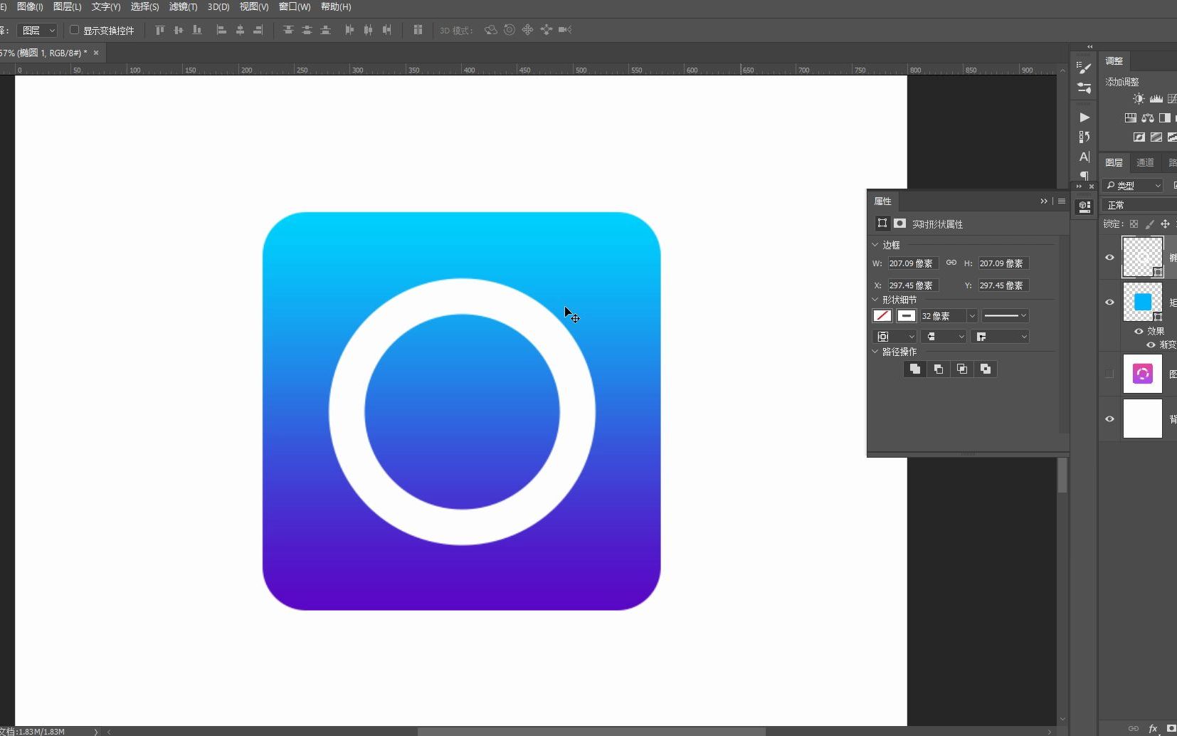Open the Actions panel play icon
Screen dimensions: 1177x736
coord(1084,117)
